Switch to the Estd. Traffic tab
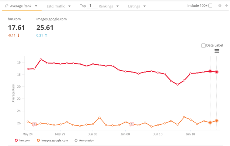This screenshot has width=230, height=146. point(56,6)
